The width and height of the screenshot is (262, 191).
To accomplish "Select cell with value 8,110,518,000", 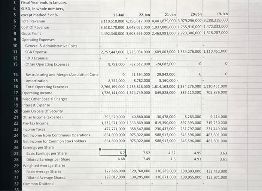I will (112, 21).
